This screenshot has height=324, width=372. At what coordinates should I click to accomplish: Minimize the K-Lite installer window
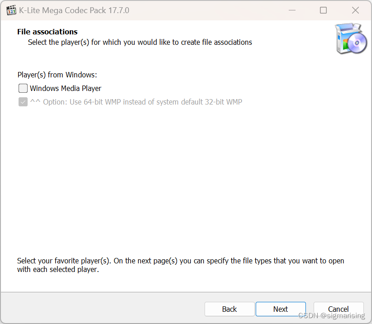click(x=292, y=10)
